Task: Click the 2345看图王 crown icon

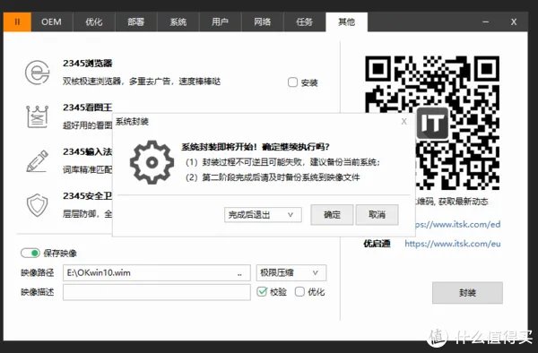Action: tap(37, 116)
